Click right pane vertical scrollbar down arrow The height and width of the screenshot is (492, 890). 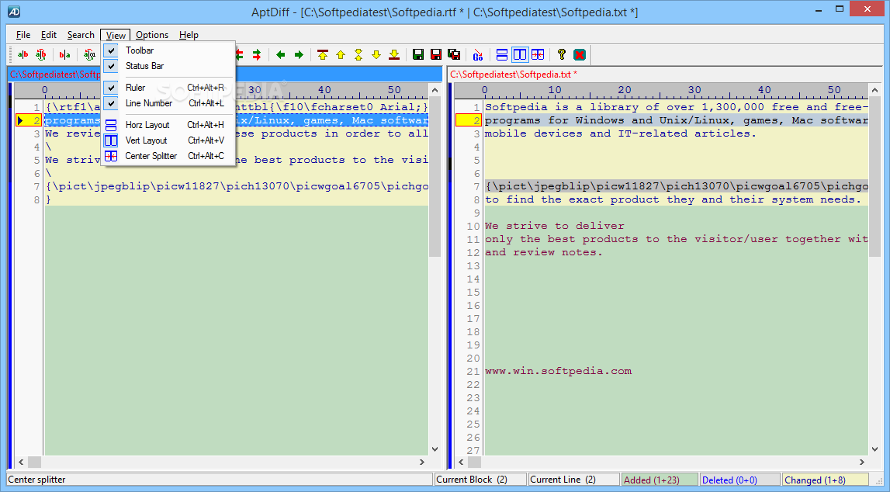pos(874,449)
